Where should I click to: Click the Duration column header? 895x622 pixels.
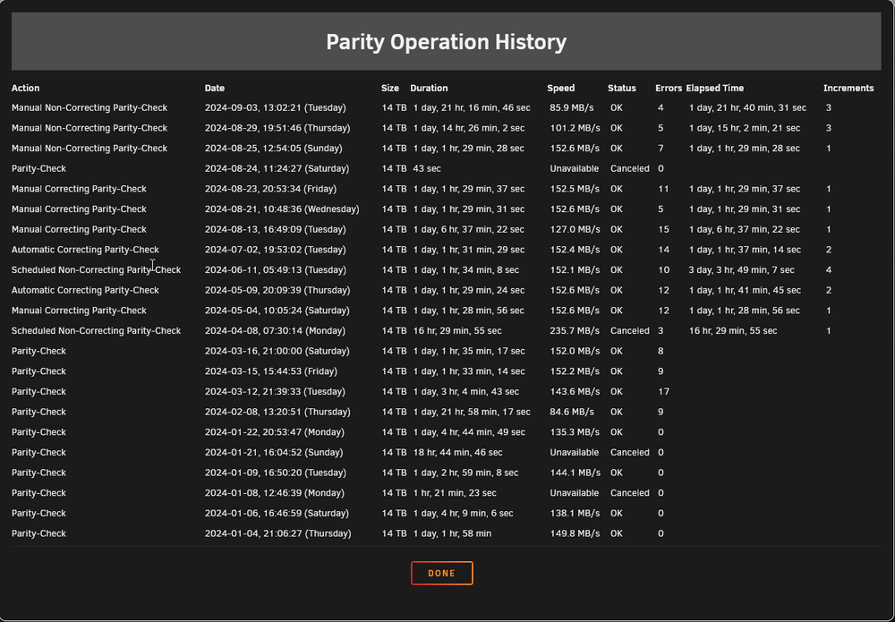pos(429,88)
